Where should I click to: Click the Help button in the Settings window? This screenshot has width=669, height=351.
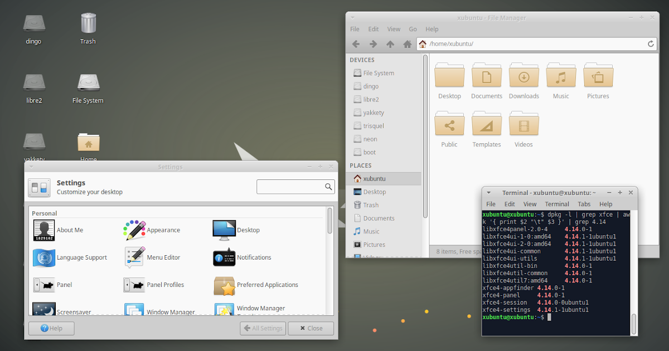coord(51,328)
